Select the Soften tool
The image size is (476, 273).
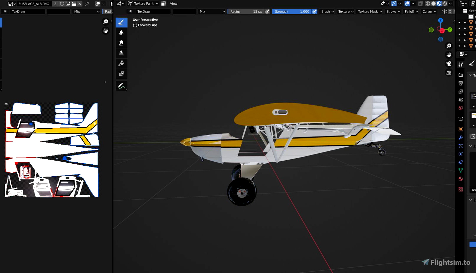coord(121,32)
